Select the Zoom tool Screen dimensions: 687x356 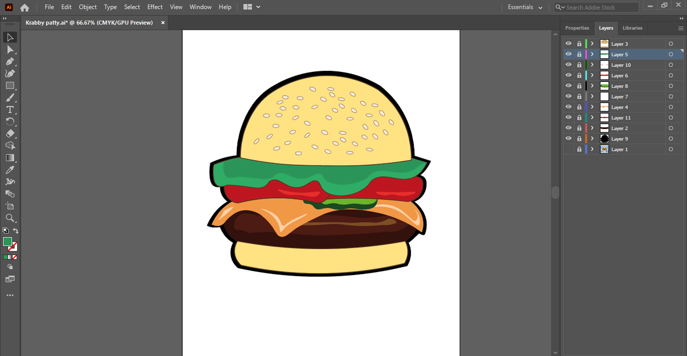(10, 218)
